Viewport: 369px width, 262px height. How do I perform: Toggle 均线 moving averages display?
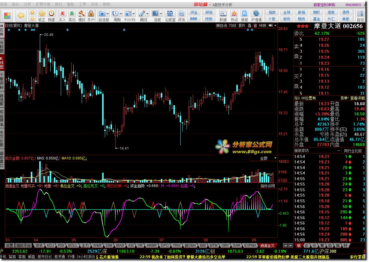click(x=232, y=25)
